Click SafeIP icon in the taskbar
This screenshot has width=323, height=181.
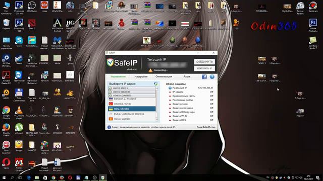[103, 177]
